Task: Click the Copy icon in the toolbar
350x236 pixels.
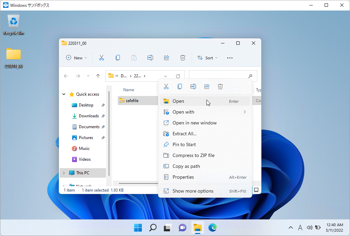Action: pos(117,58)
